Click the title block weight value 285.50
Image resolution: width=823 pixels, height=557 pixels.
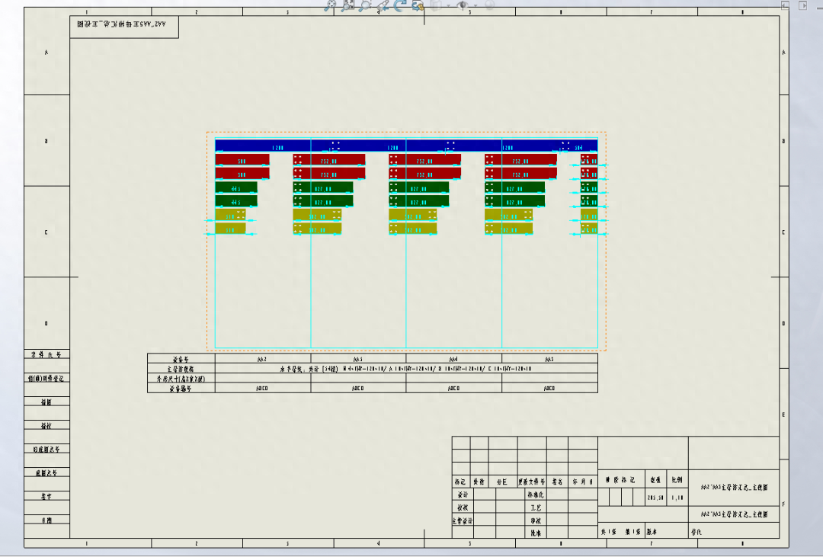(655, 498)
